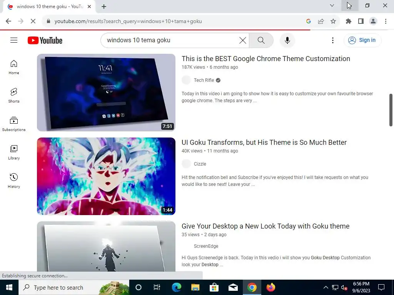This screenshot has height=295, width=394.
Task: Go to YouTube home via logo
Action: 45,40
